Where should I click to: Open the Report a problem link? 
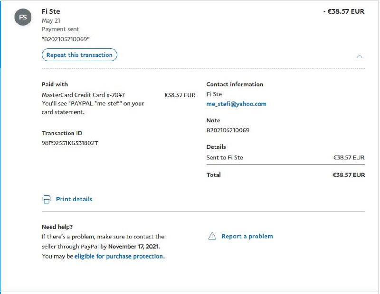247,236
